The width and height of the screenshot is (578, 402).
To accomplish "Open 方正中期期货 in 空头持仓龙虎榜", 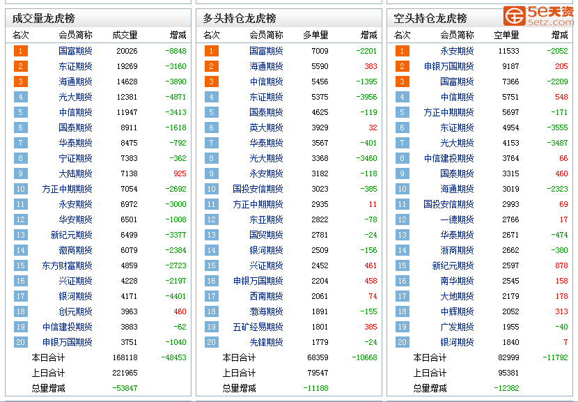I will [449, 112].
